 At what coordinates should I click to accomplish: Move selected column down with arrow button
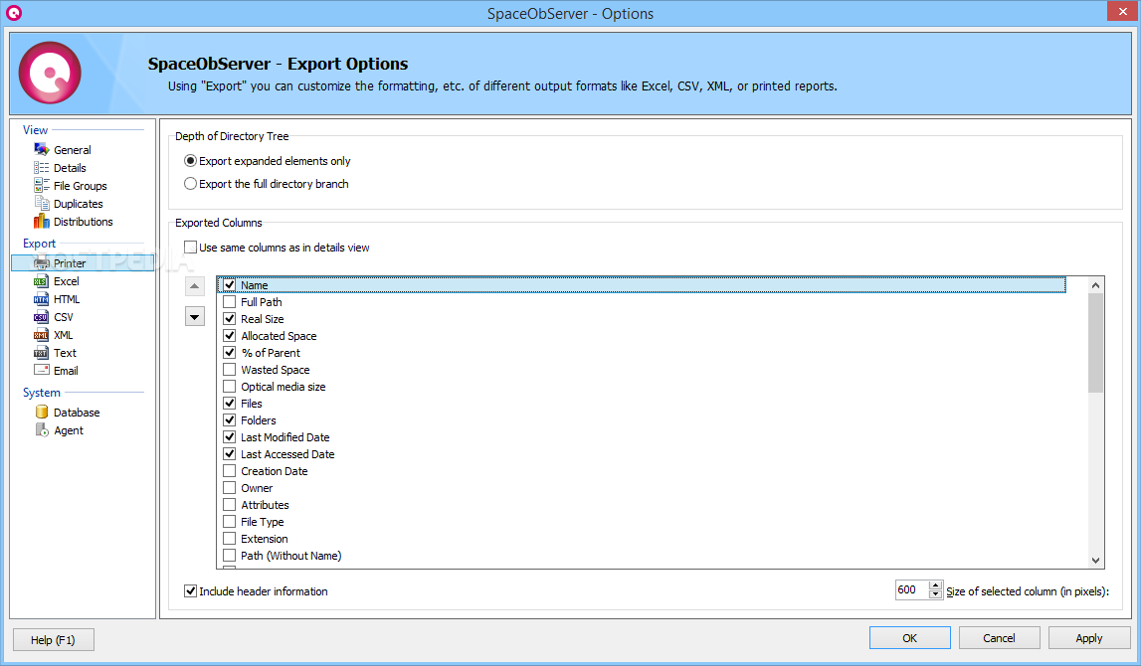(194, 316)
